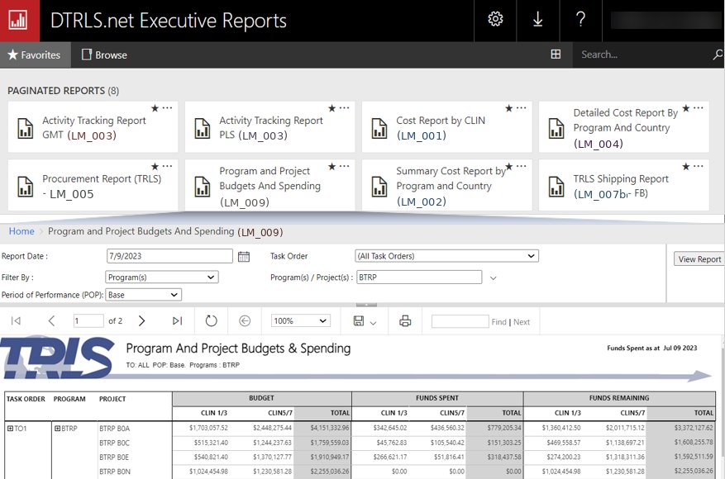Toggle favorite star on TRLS Shipping Report card

pos(686,166)
